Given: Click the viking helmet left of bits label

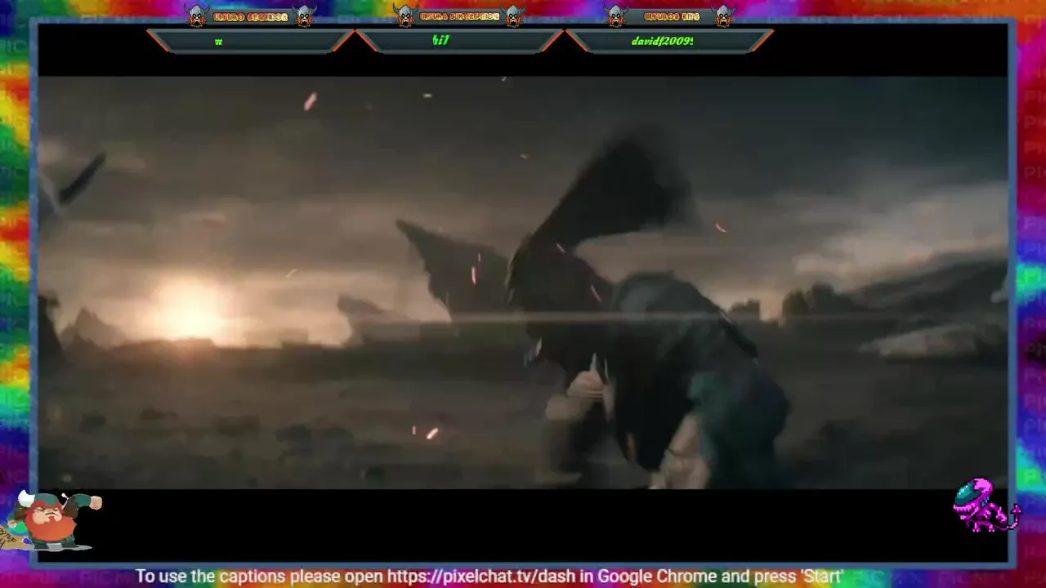Looking at the screenshot, I should tap(617, 16).
